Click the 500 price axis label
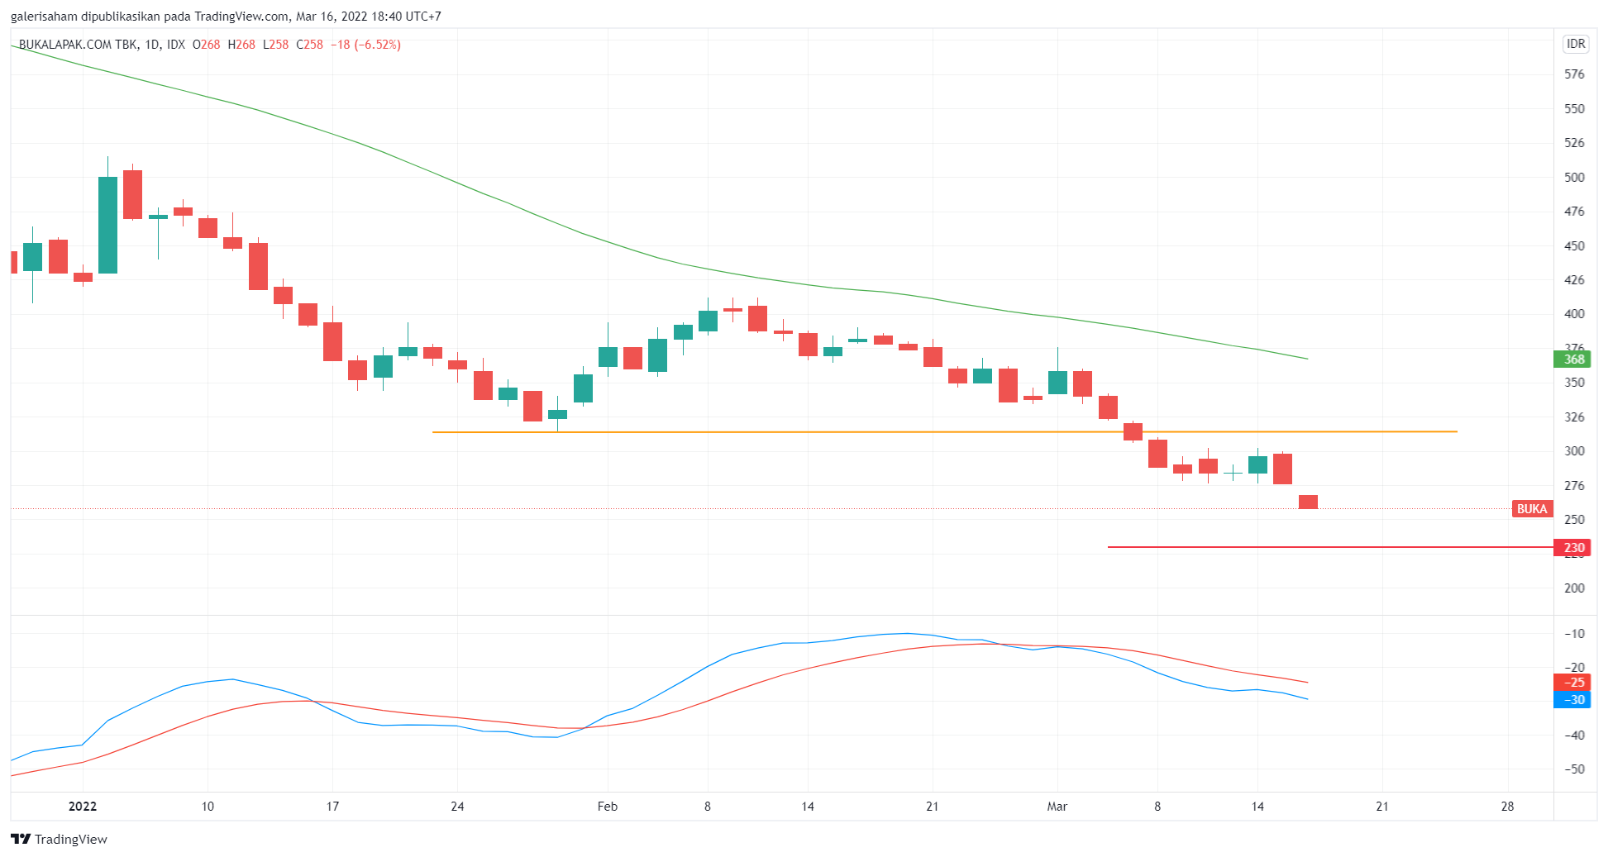This screenshot has height=857, width=1608. [1574, 177]
